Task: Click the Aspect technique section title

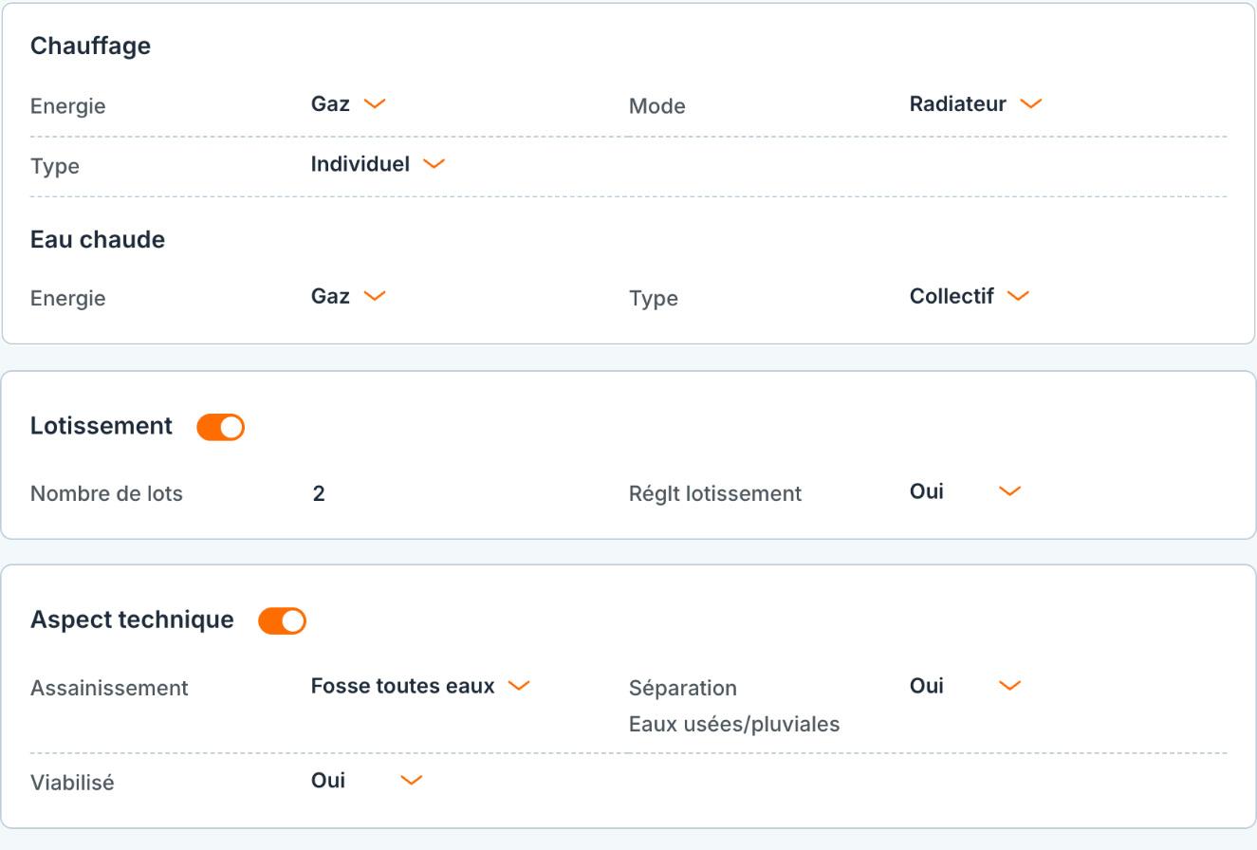Action: tap(132, 619)
